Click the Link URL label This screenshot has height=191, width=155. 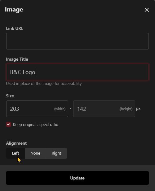15,28
